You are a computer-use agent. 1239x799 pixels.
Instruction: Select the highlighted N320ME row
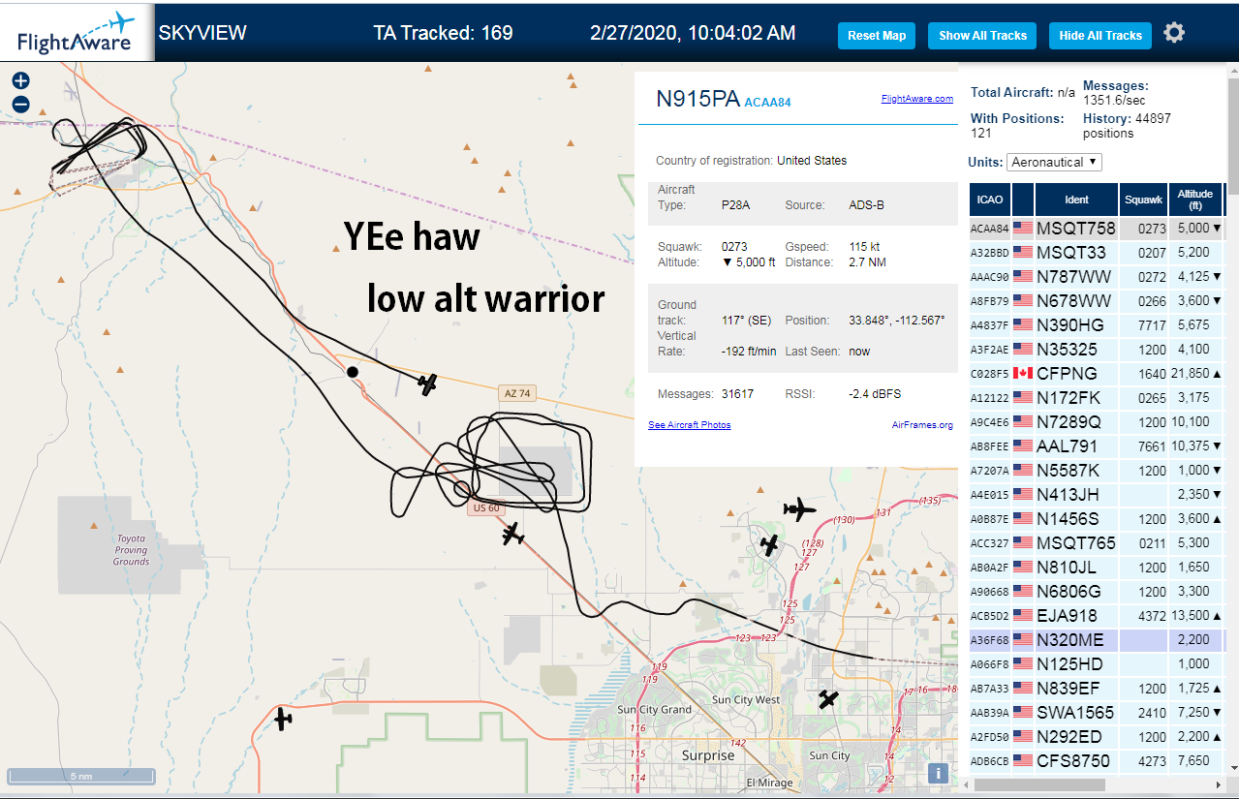(1096, 640)
